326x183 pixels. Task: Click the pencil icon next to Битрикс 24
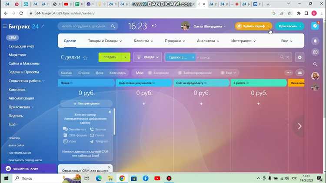coord(43,26)
